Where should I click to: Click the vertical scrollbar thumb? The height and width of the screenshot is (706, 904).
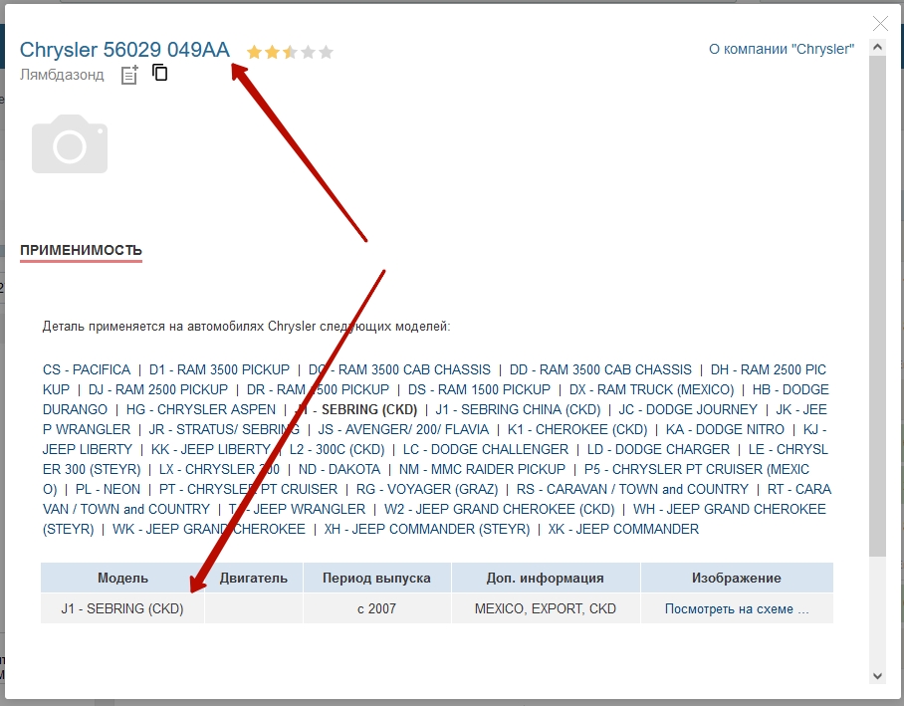click(877, 306)
